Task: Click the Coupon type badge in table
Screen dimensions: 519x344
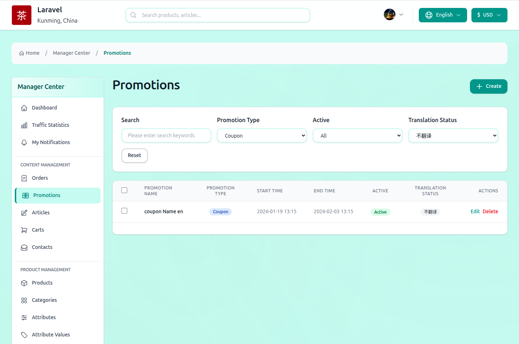Action: point(221,212)
